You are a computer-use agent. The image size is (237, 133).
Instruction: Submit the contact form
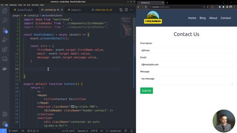[x=147, y=91]
